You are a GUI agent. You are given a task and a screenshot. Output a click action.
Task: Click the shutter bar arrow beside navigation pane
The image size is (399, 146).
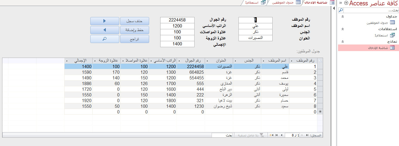(x=334, y=8)
